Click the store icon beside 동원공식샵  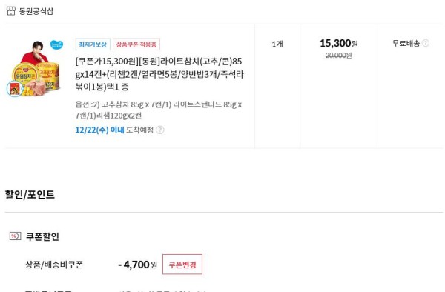point(11,11)
